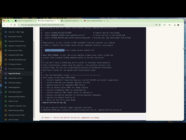Image resolution: width=186 pixels, height=140 pixels.
Task: Click badge 4 beside Signing & SLSA
Action: pyautogui.click(x=6, y=41)
